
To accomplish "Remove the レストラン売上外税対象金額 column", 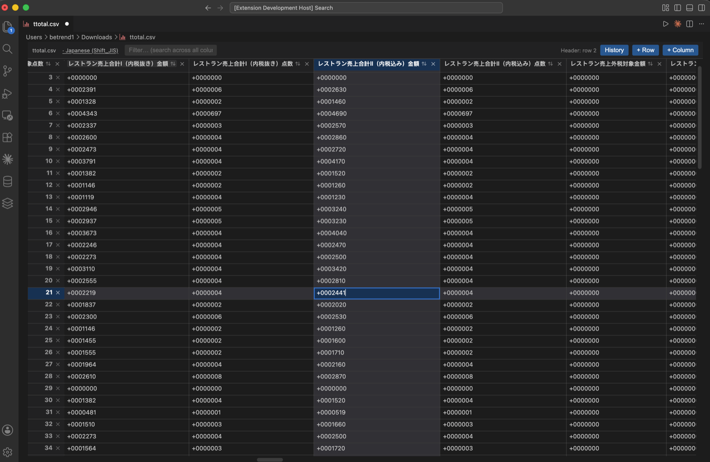I will (x=659, y=64).
